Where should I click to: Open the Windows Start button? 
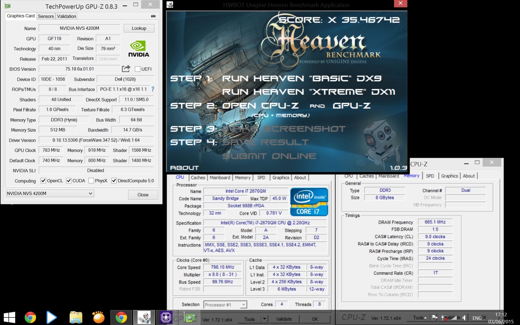10,317
